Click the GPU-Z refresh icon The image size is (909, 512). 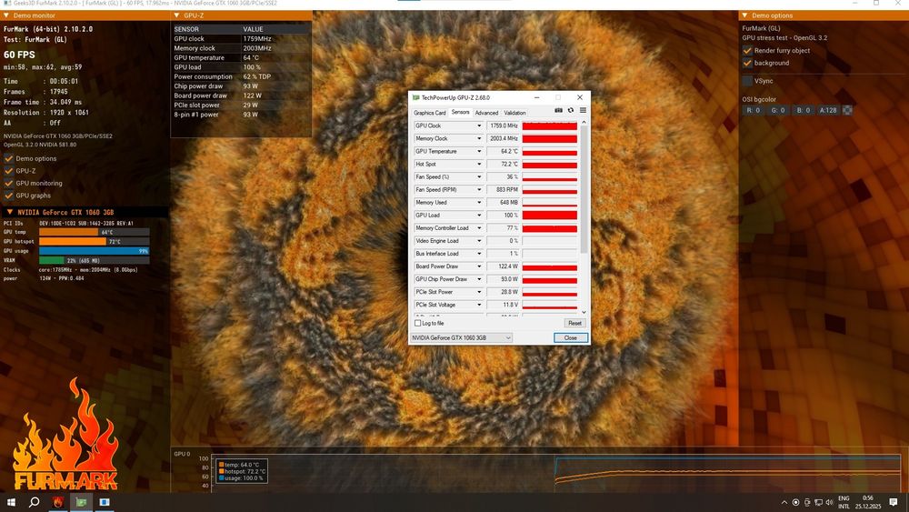pyautogui.click(x=571, y=110)
